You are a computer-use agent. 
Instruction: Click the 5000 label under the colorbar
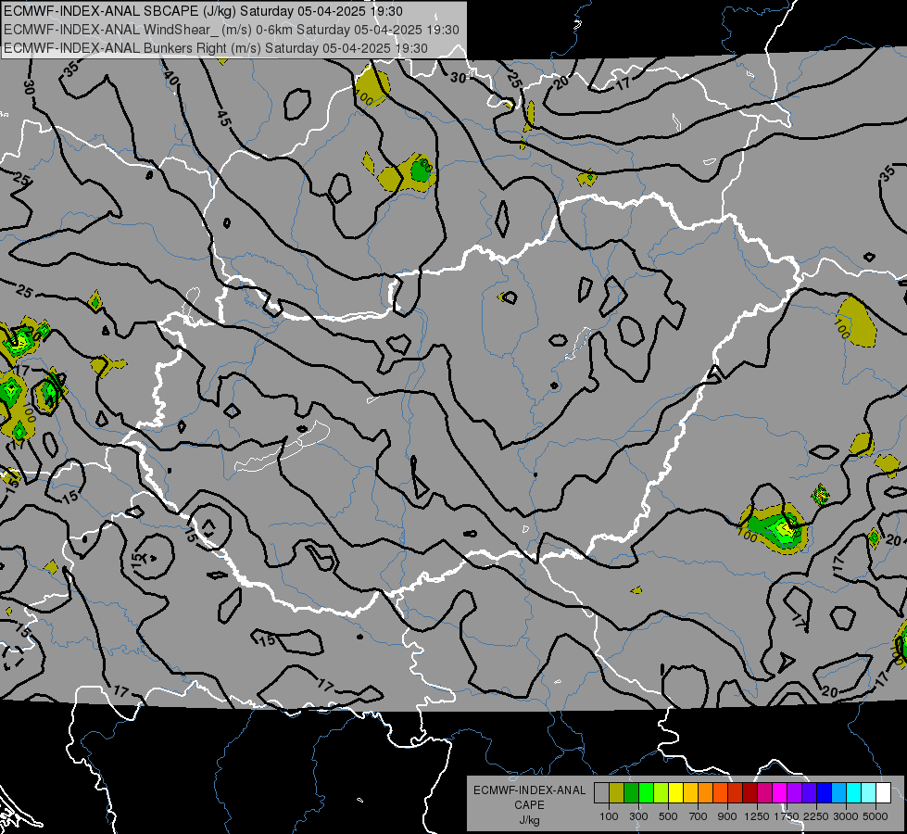tap(876, 816)
